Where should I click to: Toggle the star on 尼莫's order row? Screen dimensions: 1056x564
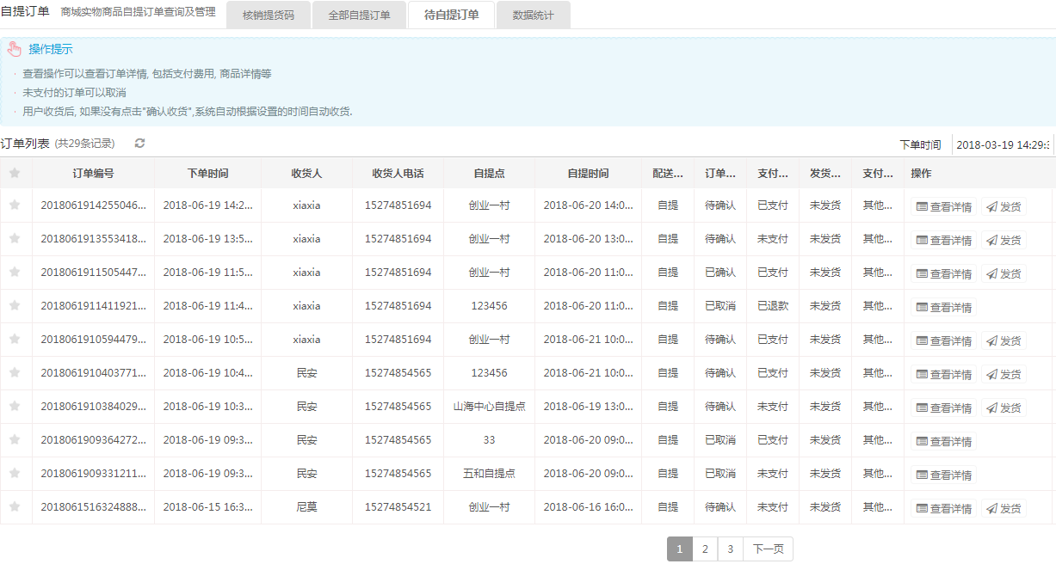[x=15, y=507]
